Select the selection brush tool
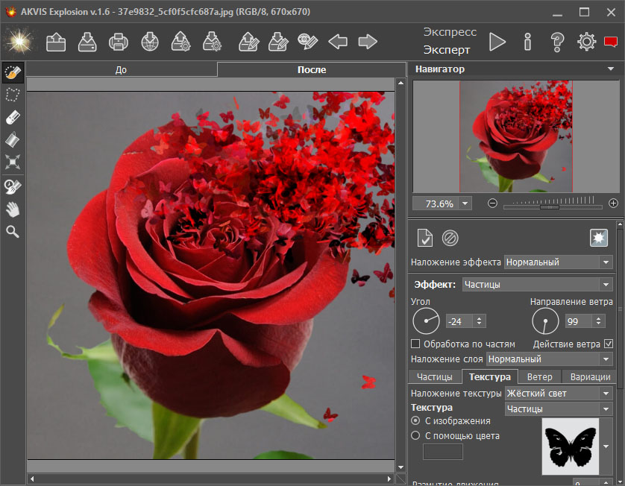 point(13,72)
